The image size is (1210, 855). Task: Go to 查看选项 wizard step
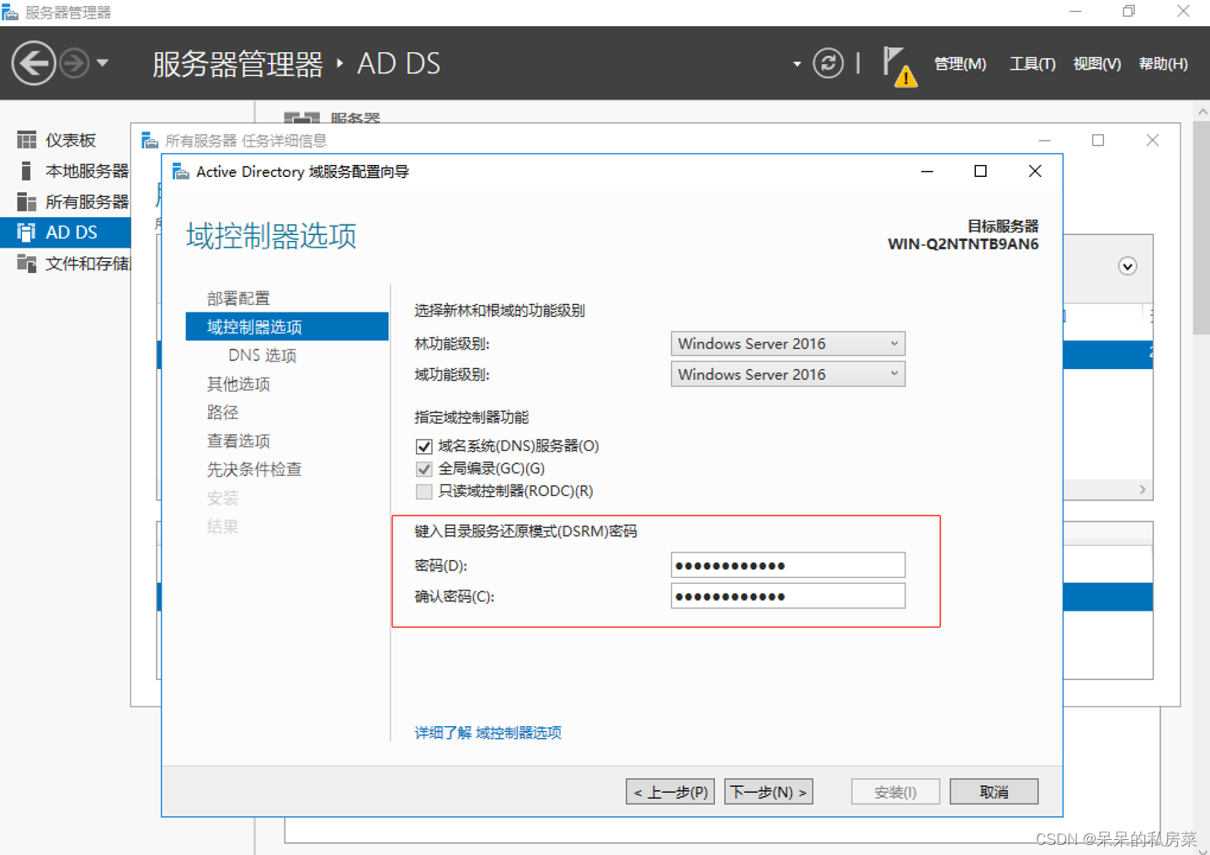pos(238,441)
